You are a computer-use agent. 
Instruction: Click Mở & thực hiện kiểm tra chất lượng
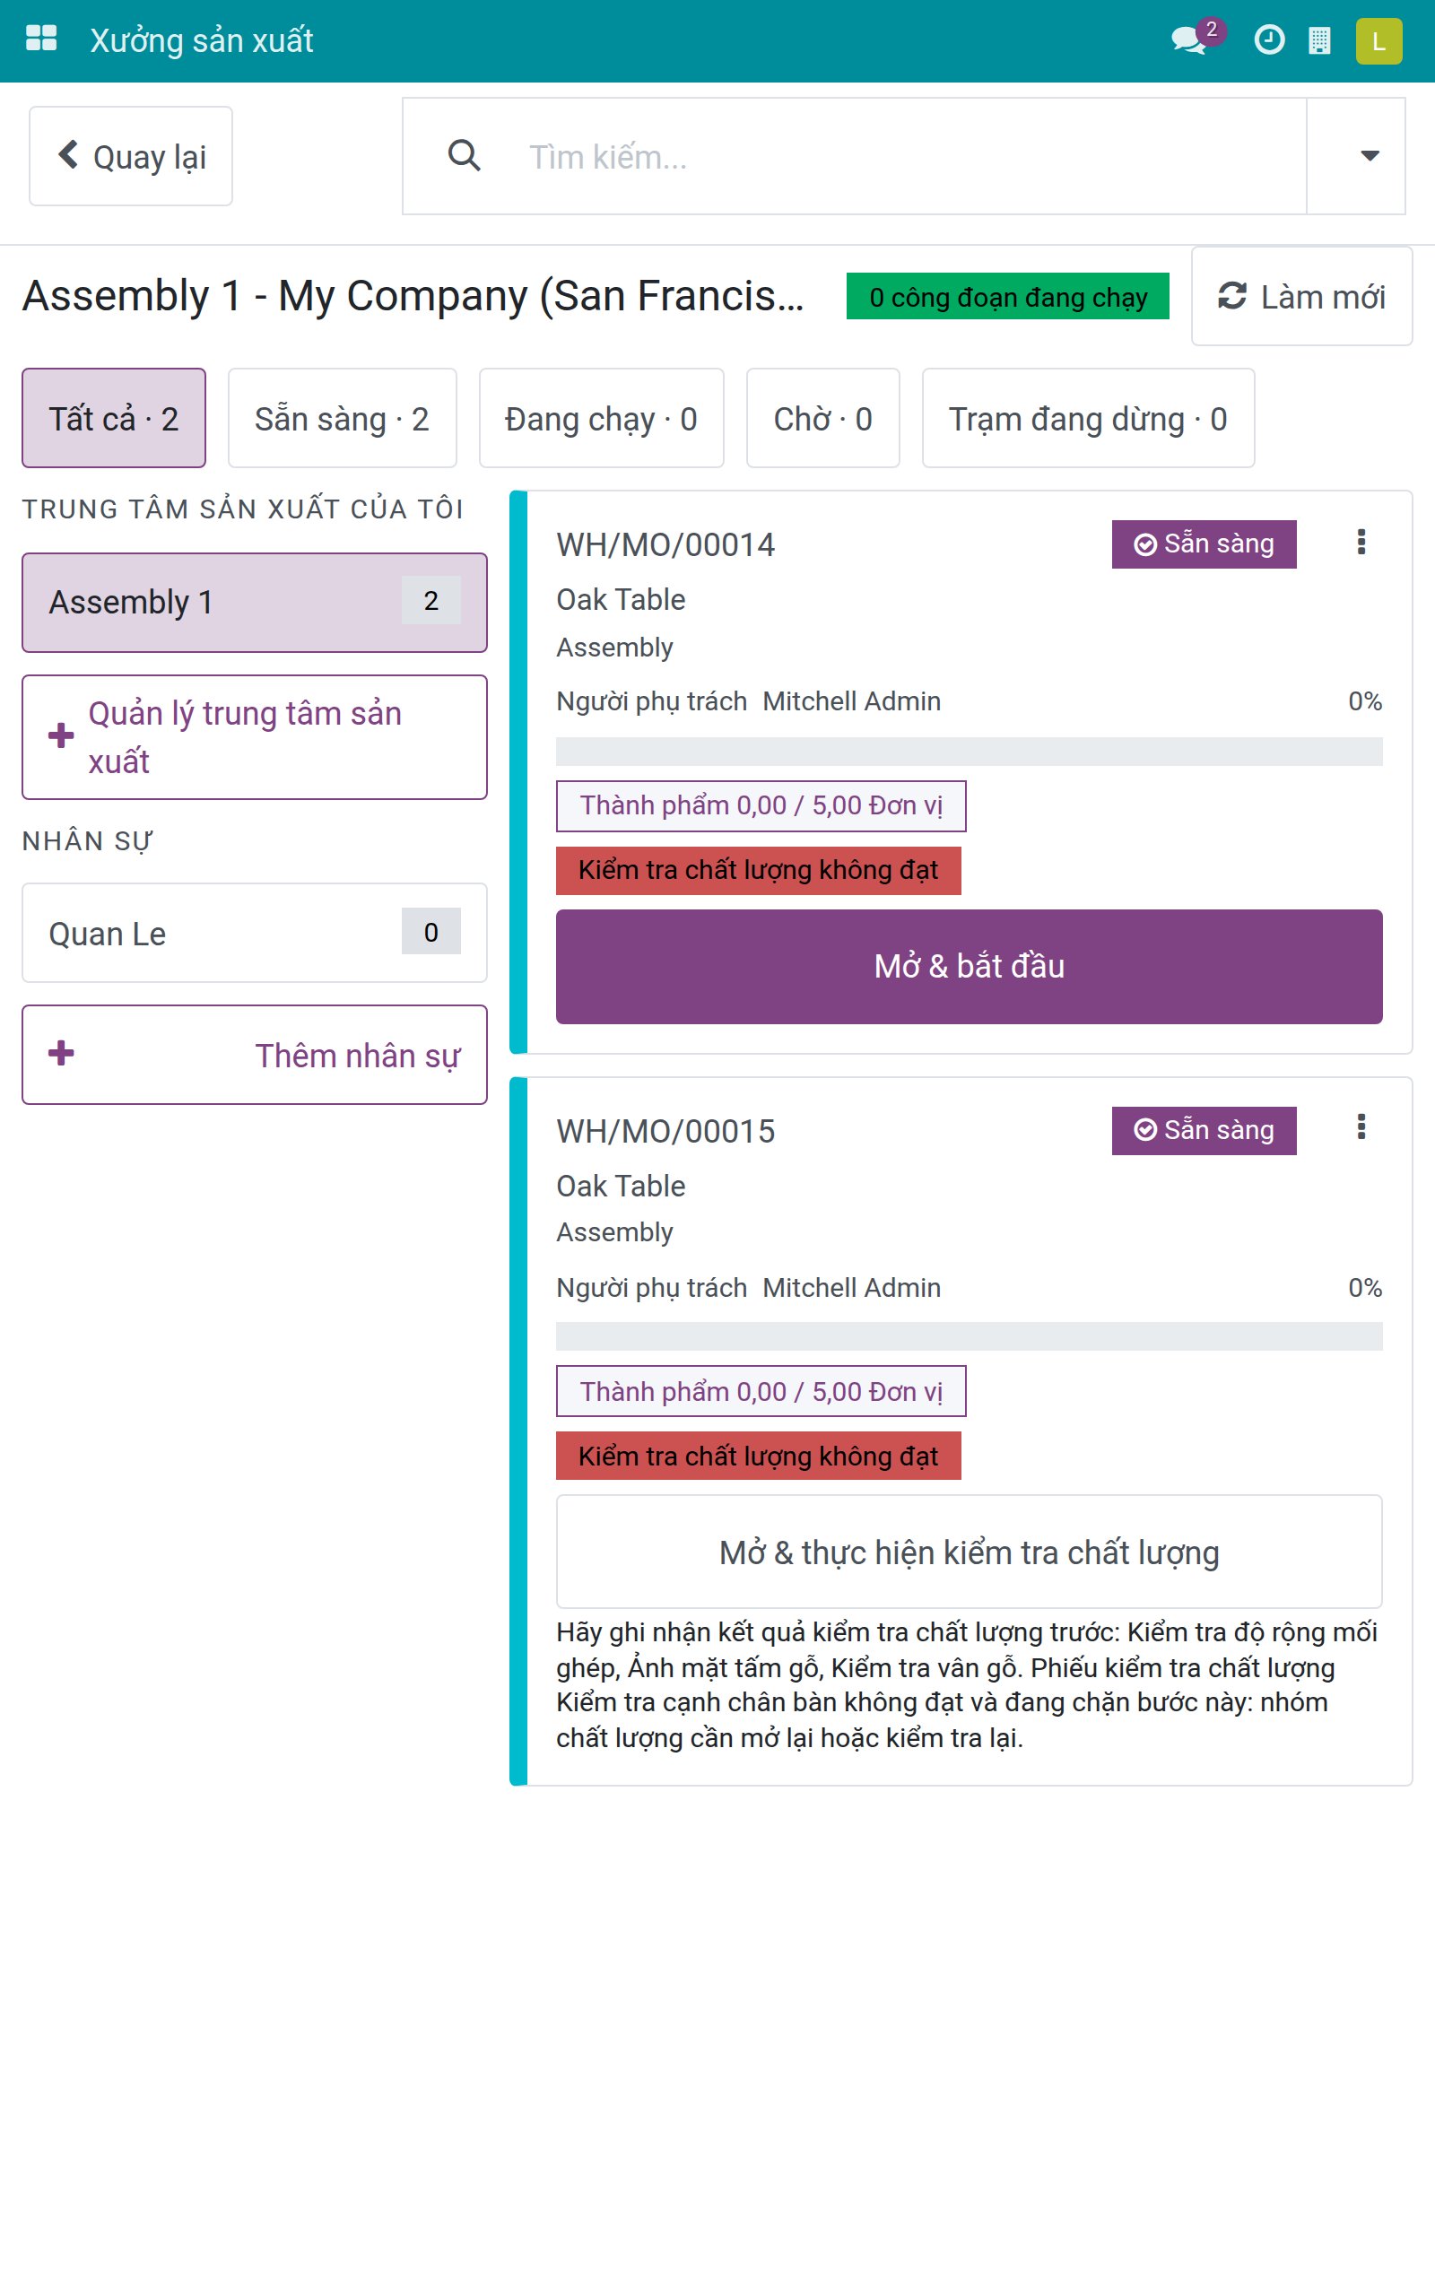pyautogui.click(x=969, y=1552)
